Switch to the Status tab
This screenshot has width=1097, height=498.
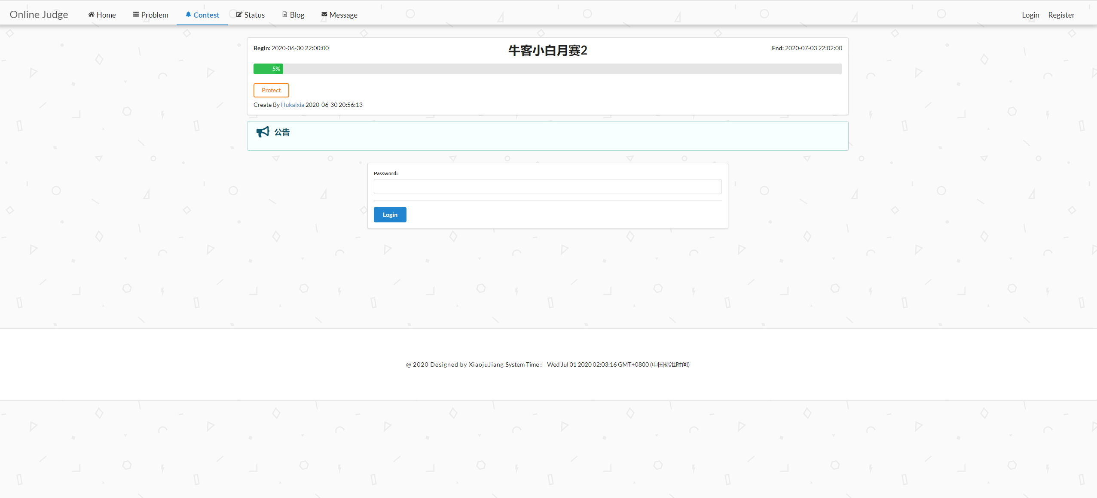coord(254,14)
